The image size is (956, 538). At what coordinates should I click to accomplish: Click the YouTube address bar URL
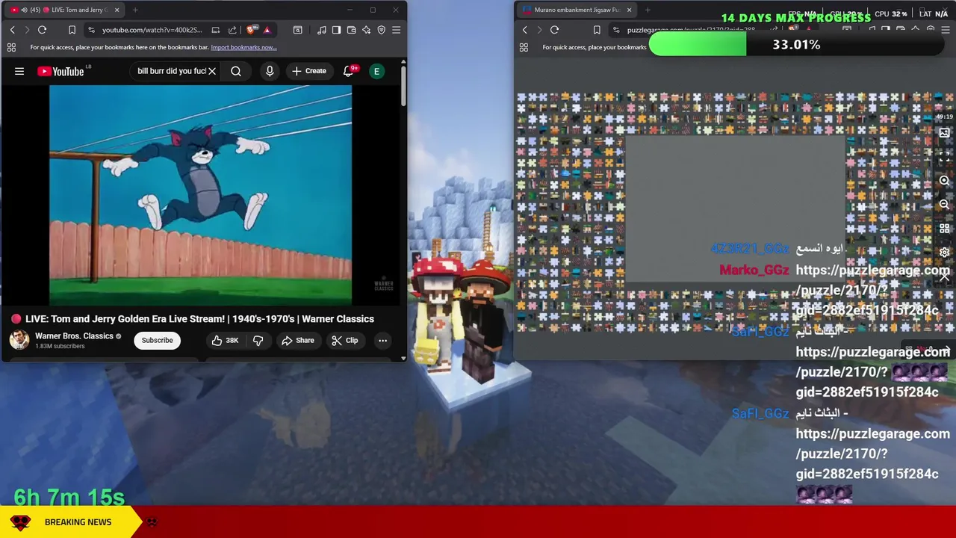[x=152, y=30]
